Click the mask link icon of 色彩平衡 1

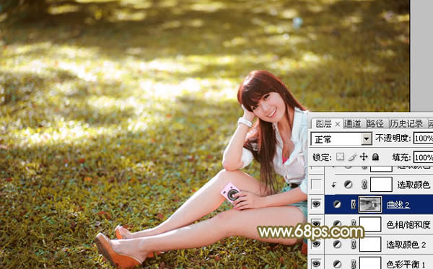(x=353, y=264)
